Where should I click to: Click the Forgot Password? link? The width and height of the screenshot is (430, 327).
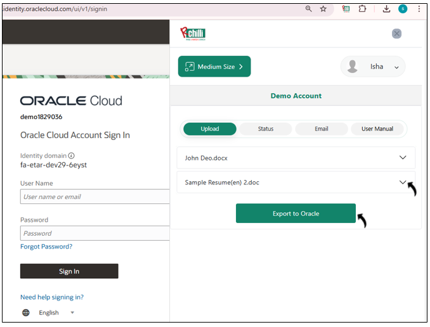[x=46, y=247]
